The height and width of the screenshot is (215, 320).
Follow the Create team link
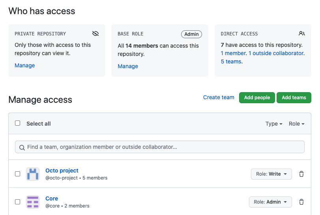click(219, 97)
